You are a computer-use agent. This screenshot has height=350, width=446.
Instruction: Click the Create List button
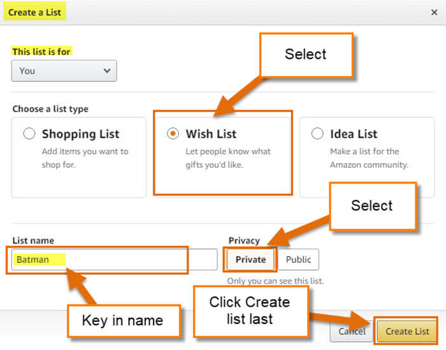click(x=407, y=332)
